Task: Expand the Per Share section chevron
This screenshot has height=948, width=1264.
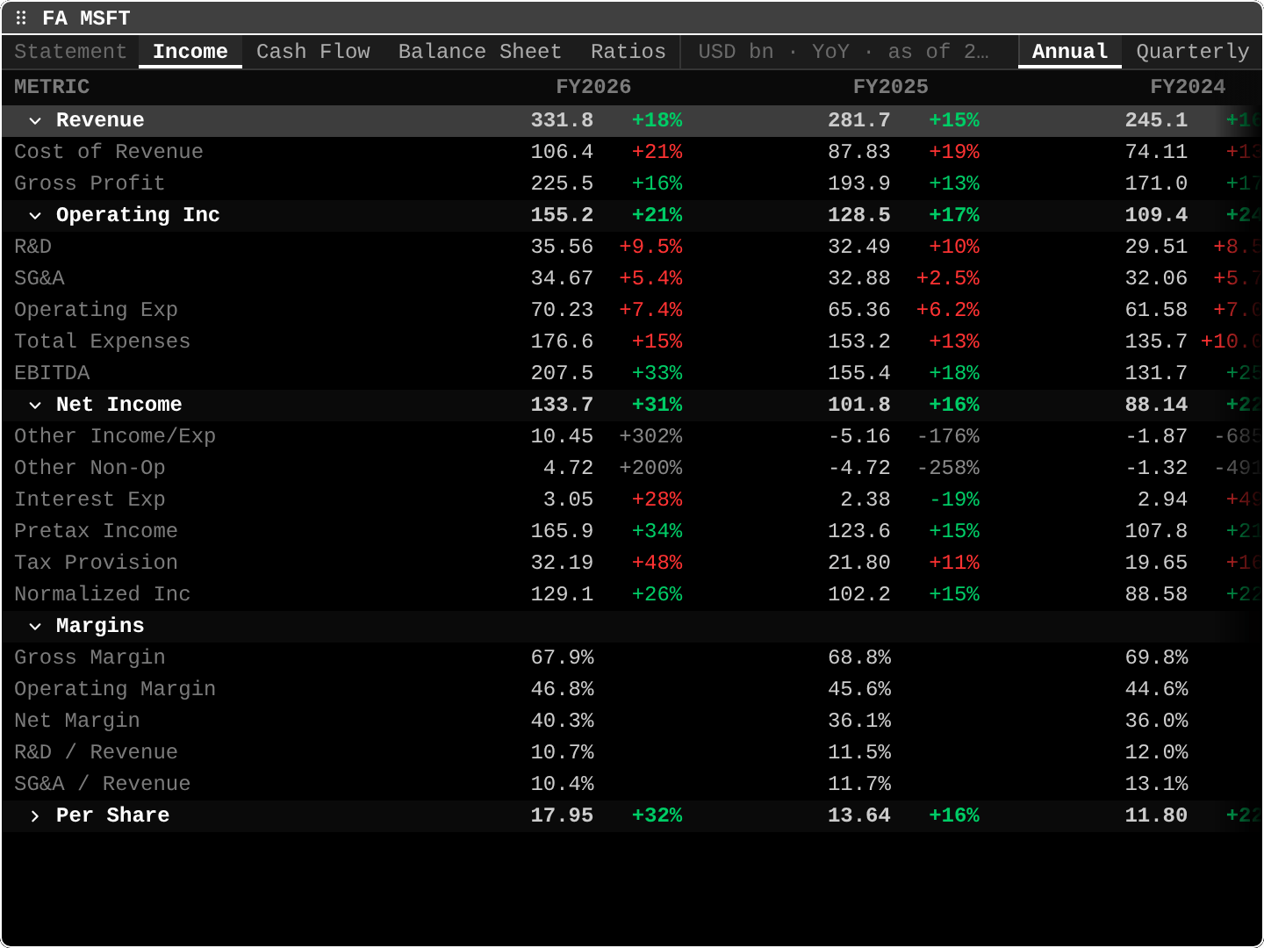Action: point(35,815)
